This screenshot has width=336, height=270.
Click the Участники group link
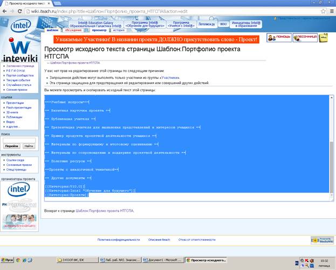[x=170, y=78]
